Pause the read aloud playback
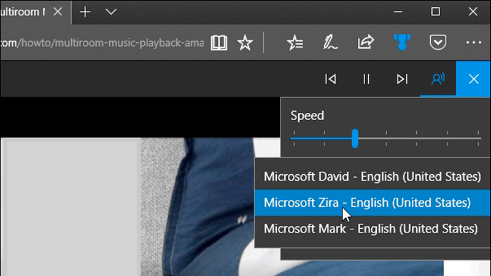491x276 pixels. coord(366,79)
